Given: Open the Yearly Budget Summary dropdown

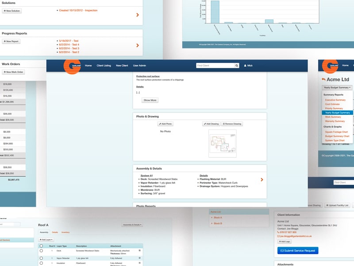Looking at the screenshot, I should (x=337, y=88).
